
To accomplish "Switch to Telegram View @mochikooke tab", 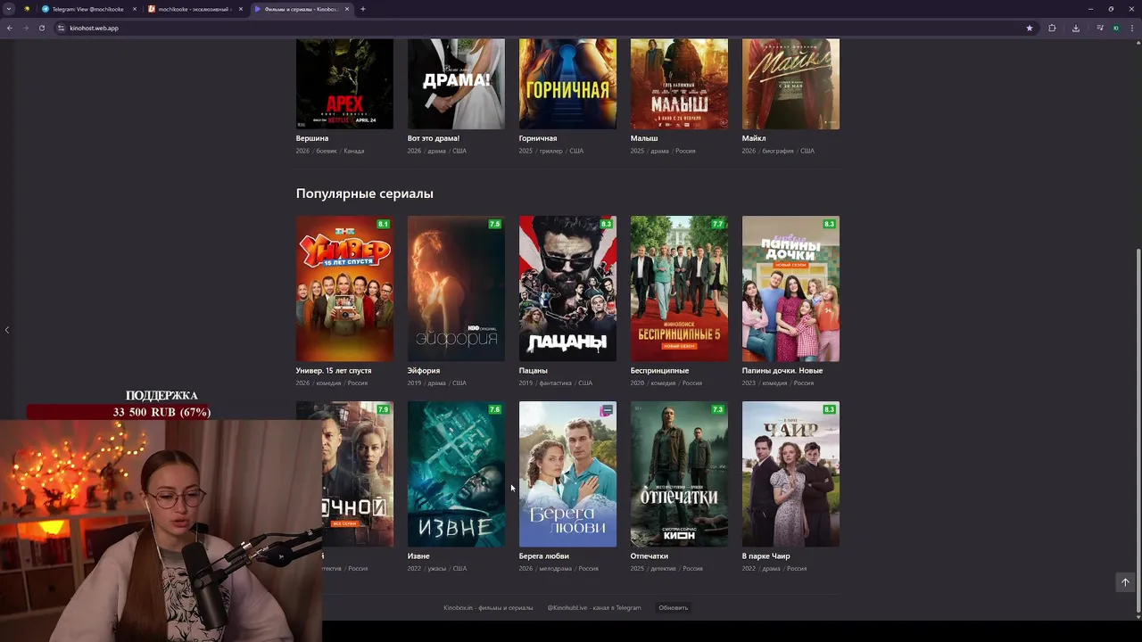I will click(x=87, y=9).
